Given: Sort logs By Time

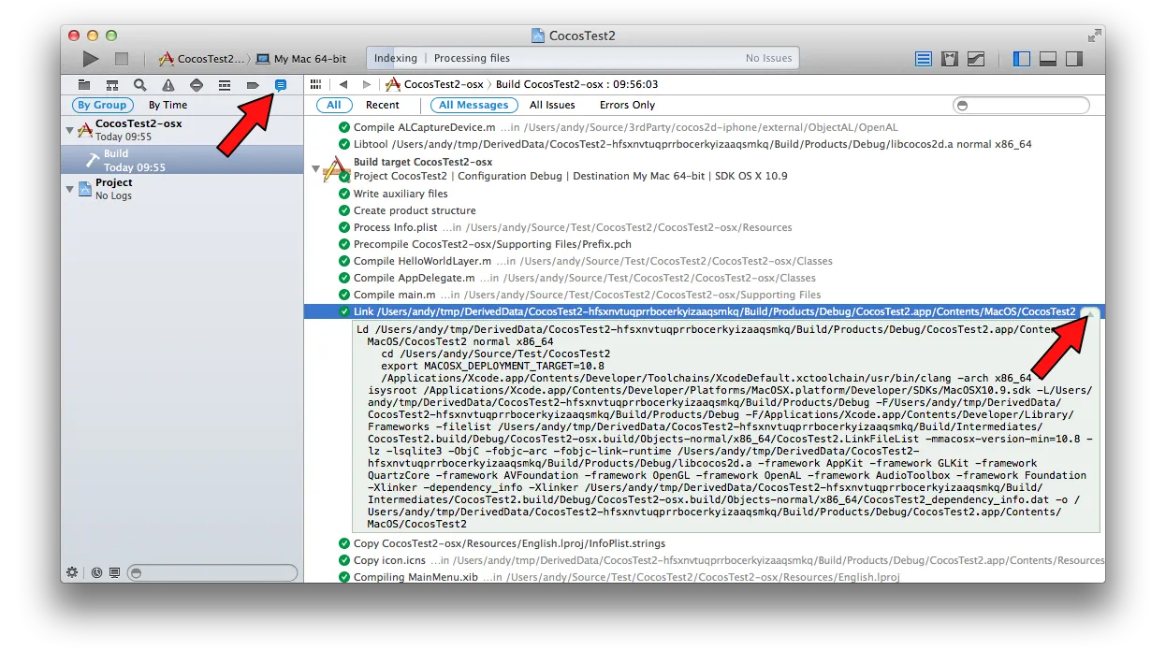Looking at the screenshot, I should [x=168, y=105].
